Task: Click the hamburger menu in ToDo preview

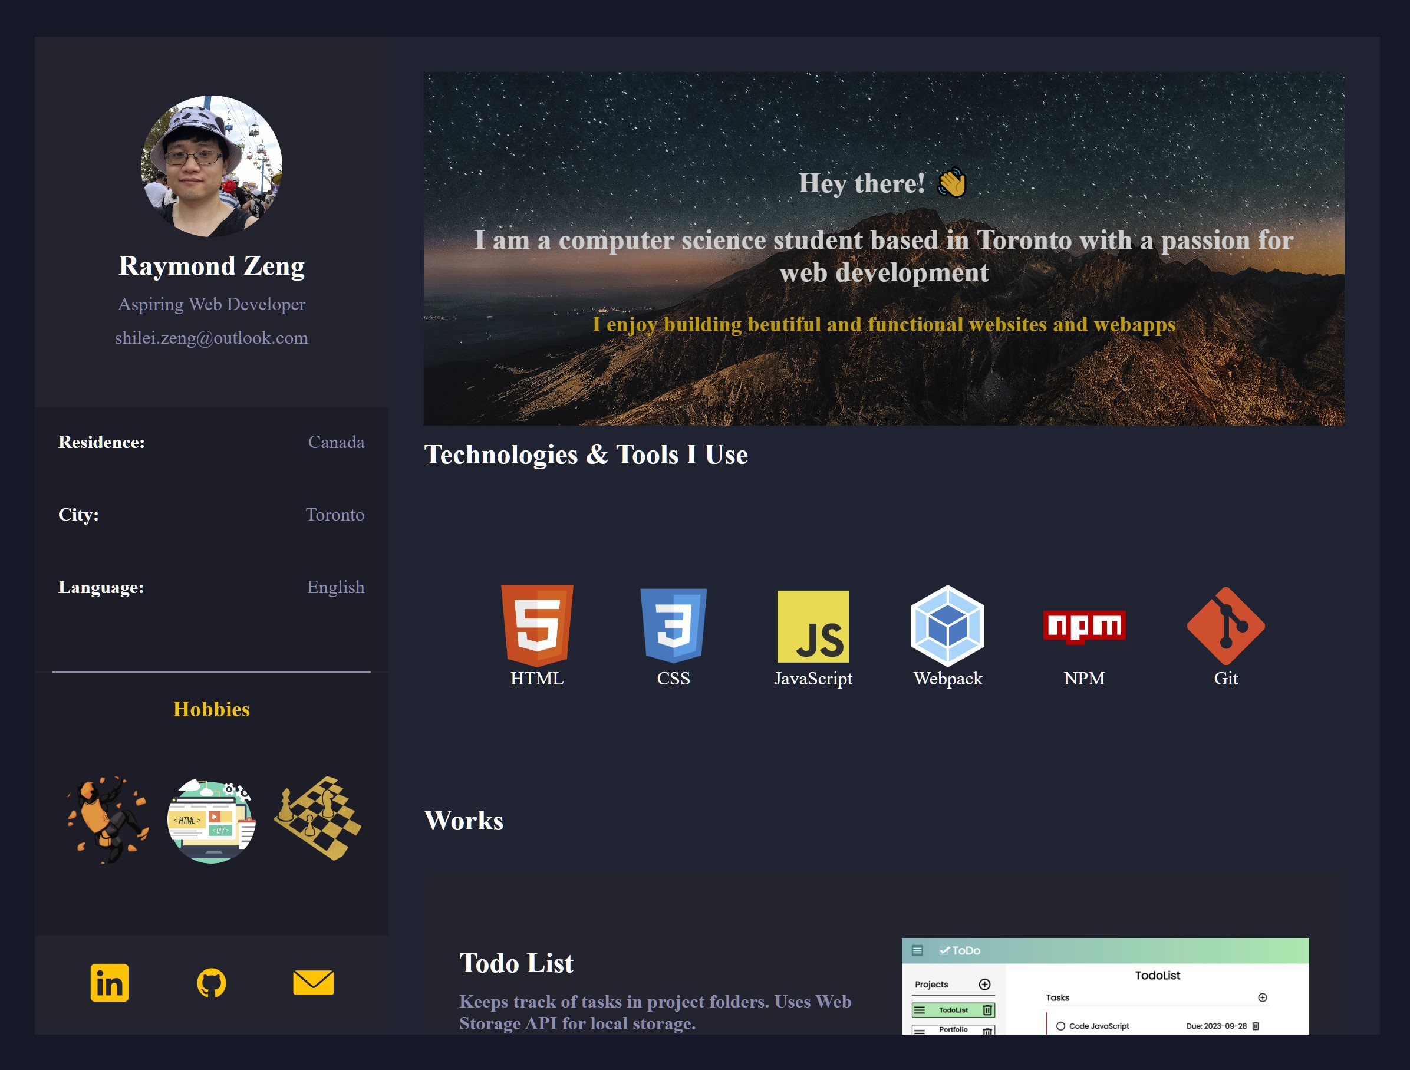Action: pyautogui.click(x=917, y=950)
